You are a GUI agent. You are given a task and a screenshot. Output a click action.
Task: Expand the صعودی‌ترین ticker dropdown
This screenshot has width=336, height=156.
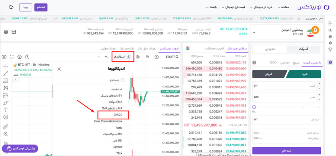[x=299, y=19]
